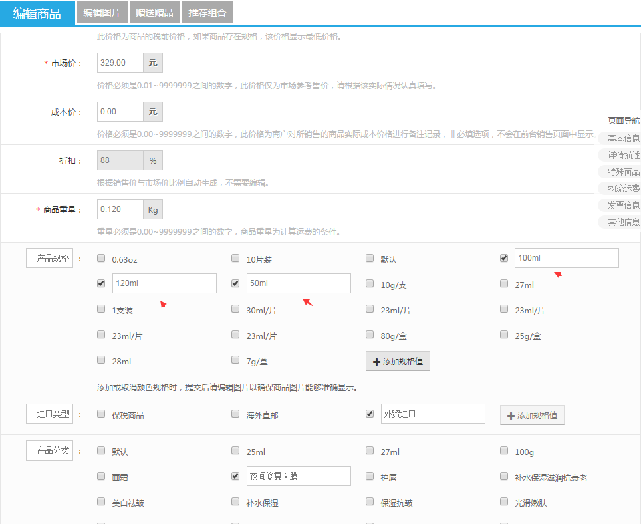The image size is (641, 524).
Task: Click the disabled 折扣 field showing 88
Action: click(x=120, y=160)
